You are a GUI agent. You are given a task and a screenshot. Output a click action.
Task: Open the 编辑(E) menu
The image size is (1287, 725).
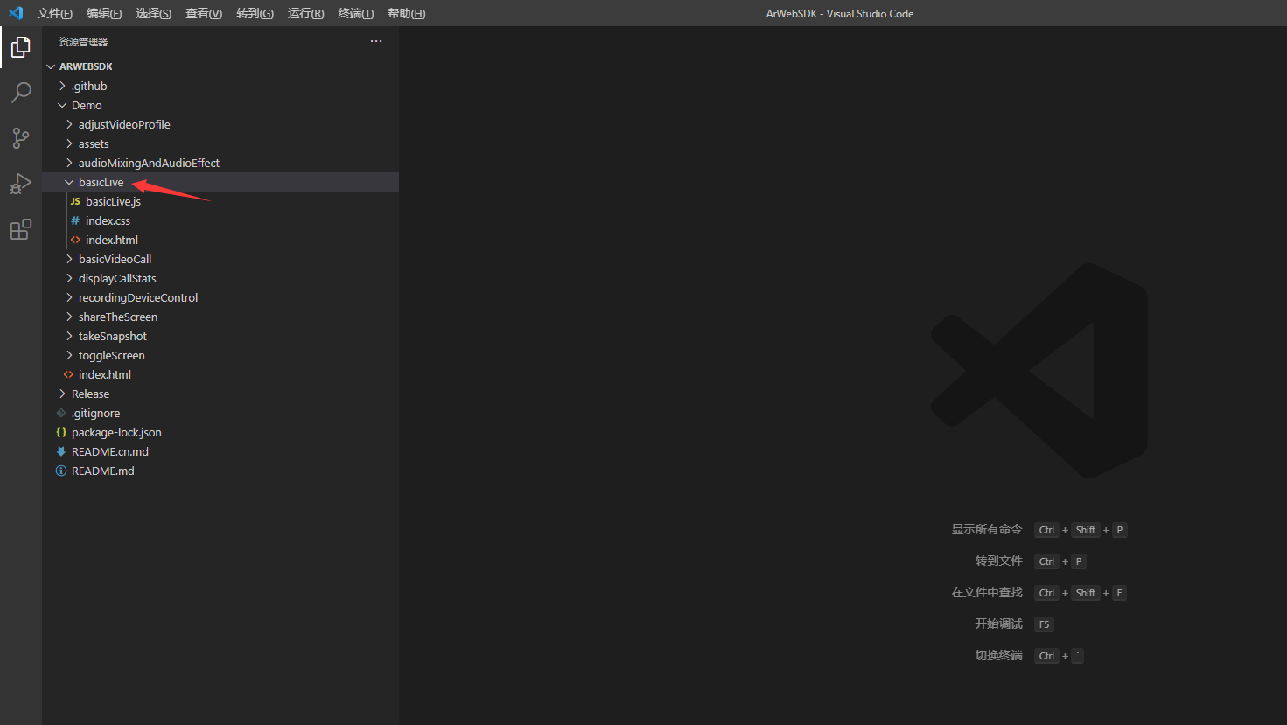(x=104, y=13)
